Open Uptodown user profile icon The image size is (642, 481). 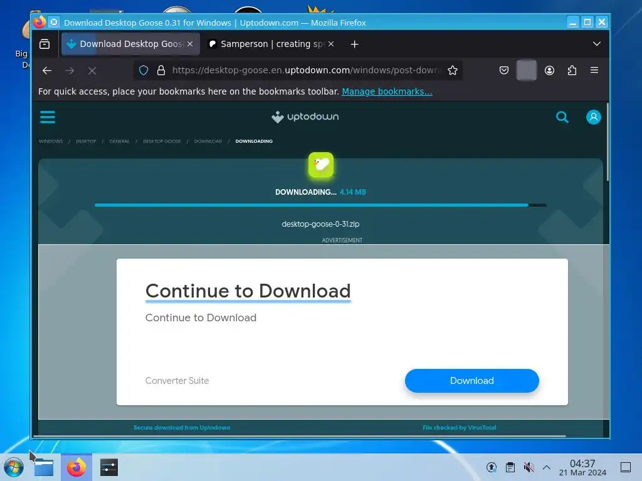pyautogui.click(x=593, y=117)
